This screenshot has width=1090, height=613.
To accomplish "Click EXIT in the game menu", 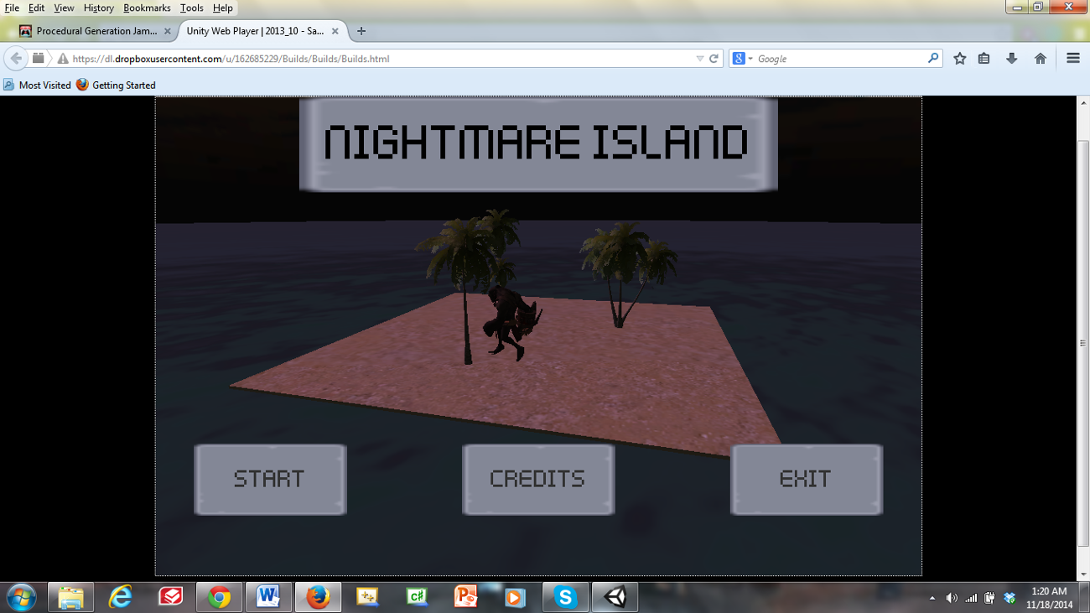I will 806,479.
